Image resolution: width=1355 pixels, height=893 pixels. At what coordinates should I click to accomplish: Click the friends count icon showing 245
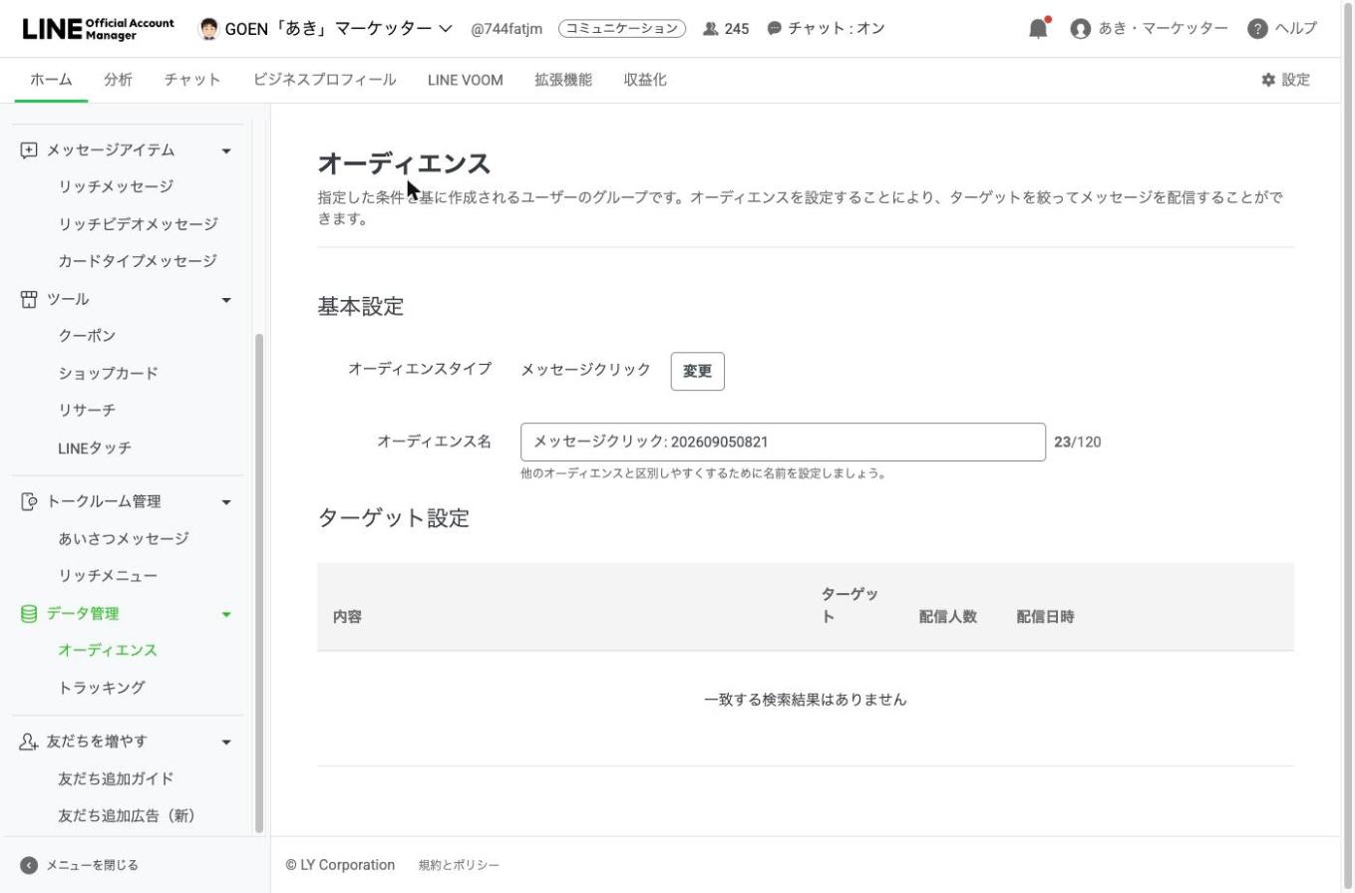(x=710, y=29)
